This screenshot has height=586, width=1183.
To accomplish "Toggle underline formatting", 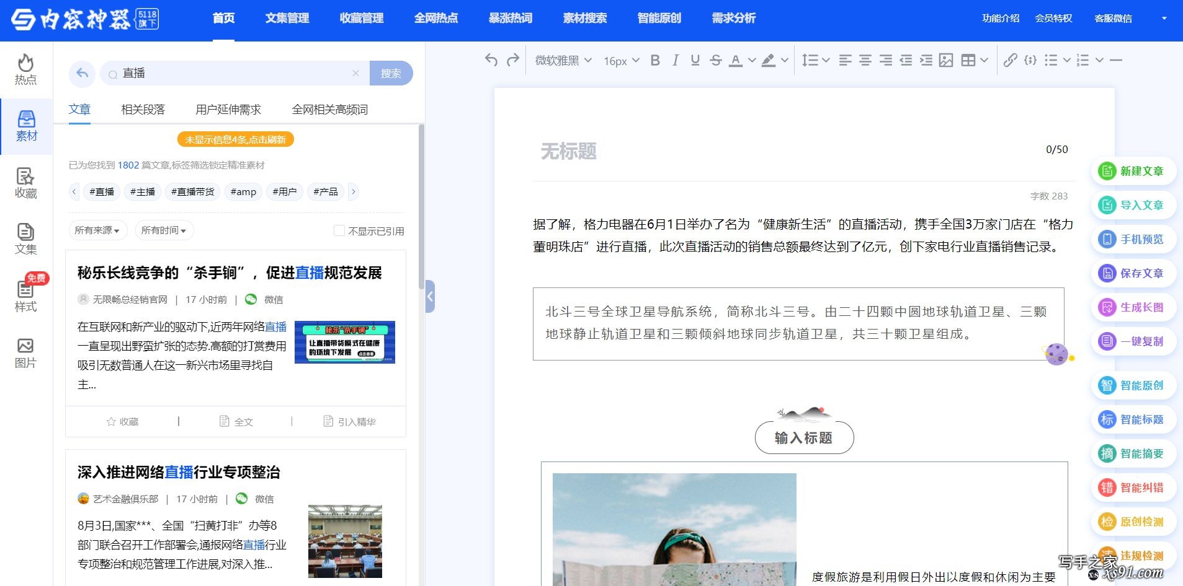I will click(x=695, y=60).
